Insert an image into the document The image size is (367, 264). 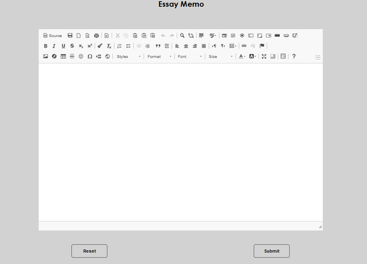(x=45, y=56)
